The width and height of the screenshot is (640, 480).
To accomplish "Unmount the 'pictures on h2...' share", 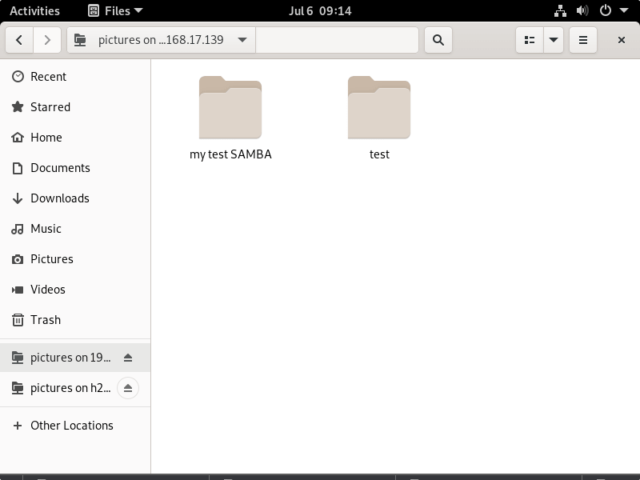I will 128,388.
